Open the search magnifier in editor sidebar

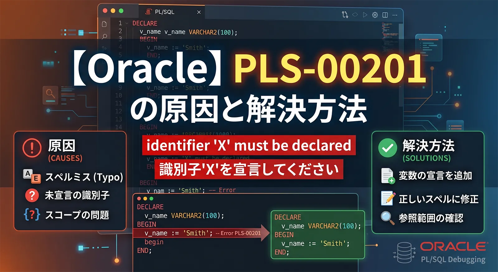(x=104, y=36)
